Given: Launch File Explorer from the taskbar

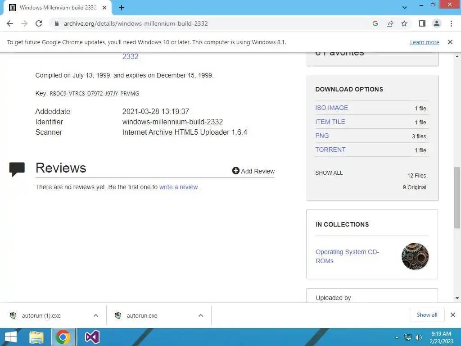Looking at the screenshot, I should 36,337.
